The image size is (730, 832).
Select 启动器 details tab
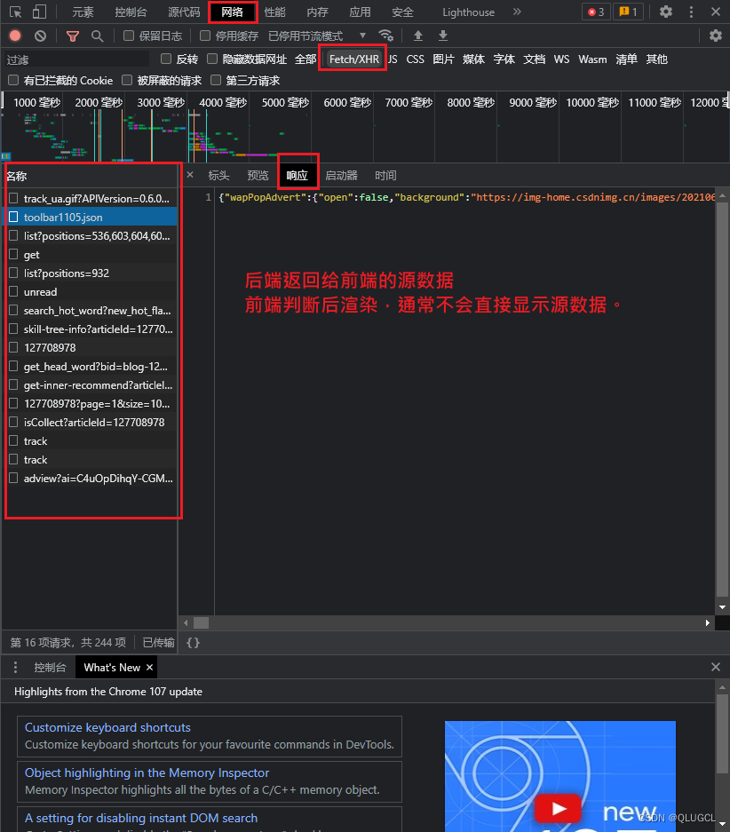tap(341, 175)
